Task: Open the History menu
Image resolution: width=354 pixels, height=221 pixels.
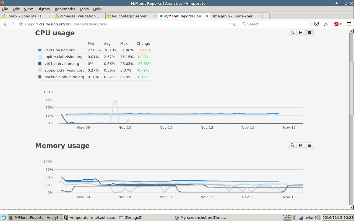Action: coord(44,9)
